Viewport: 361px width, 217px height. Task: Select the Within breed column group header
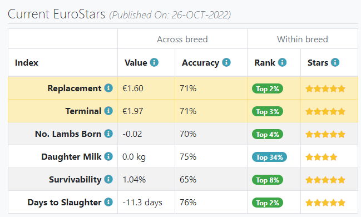[302, 39]
